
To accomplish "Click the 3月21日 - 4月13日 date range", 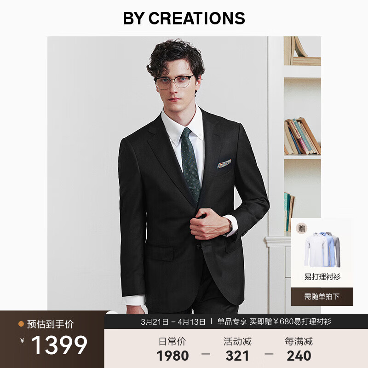I will [x=173, y=322].
